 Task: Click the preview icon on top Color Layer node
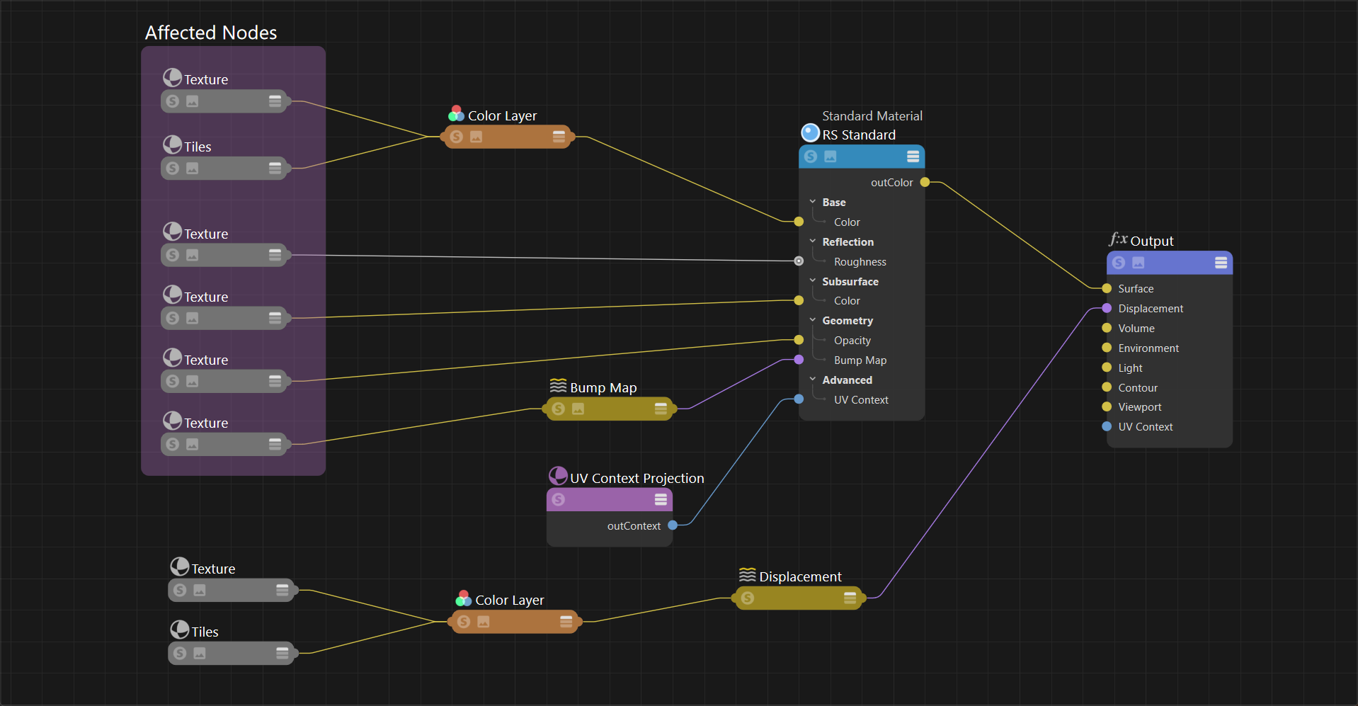(x=476, y=137)
